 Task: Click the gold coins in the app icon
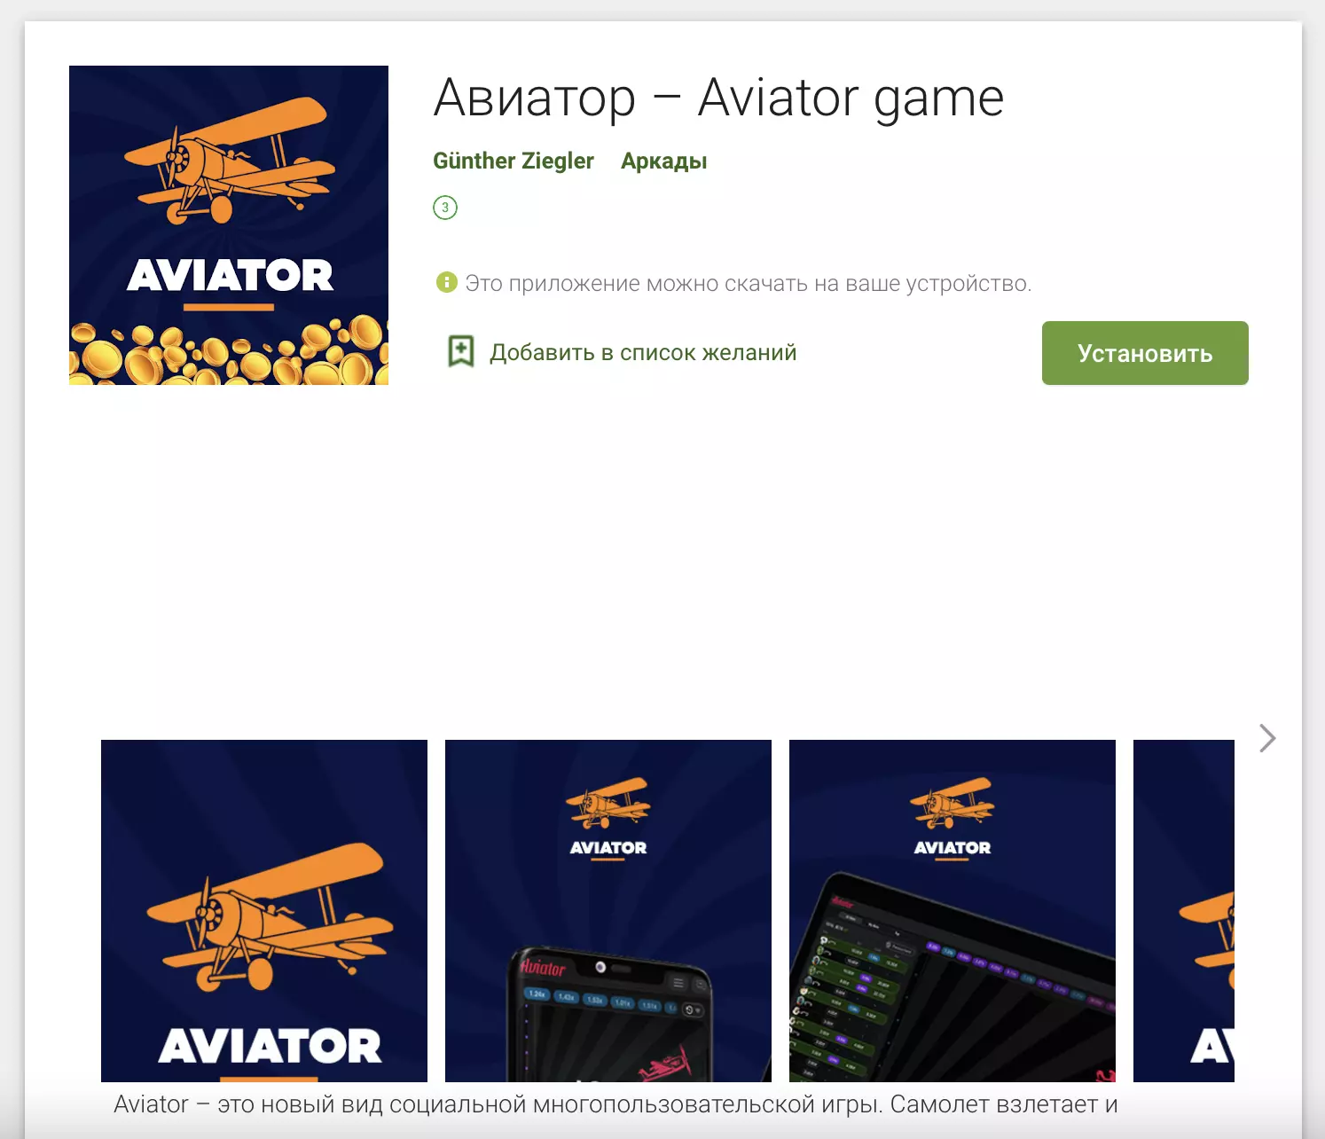pyautogui.click(x=229, y=351)
